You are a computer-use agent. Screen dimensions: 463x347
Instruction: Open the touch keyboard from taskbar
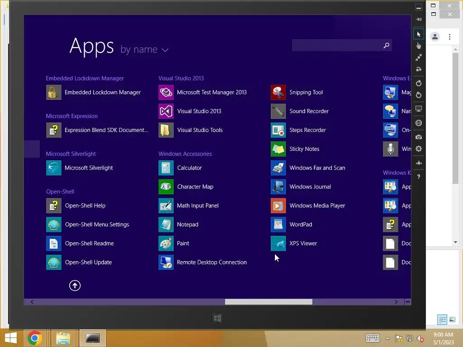(x=373, y=338)
